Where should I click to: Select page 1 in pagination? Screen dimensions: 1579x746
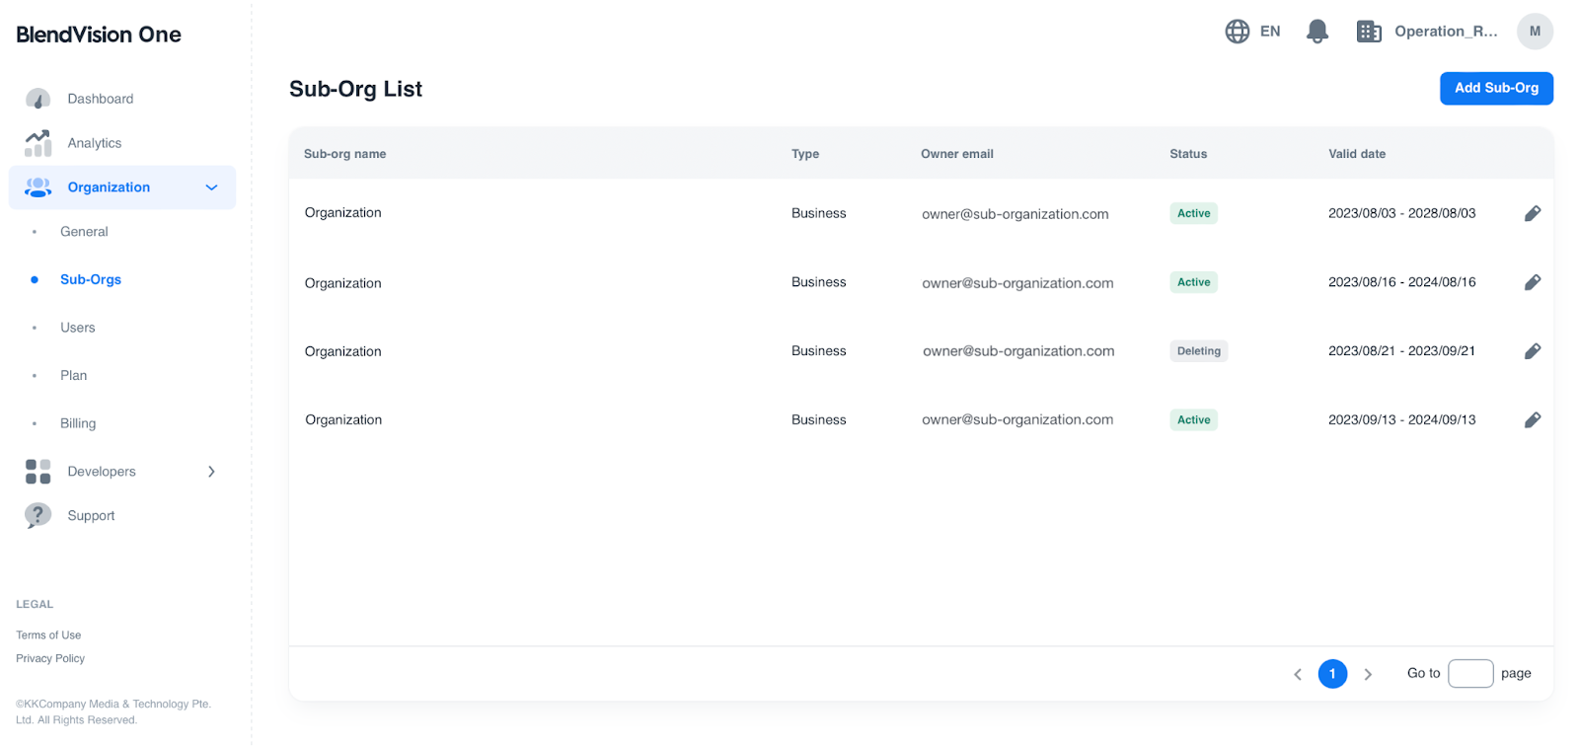point(1332,674)
